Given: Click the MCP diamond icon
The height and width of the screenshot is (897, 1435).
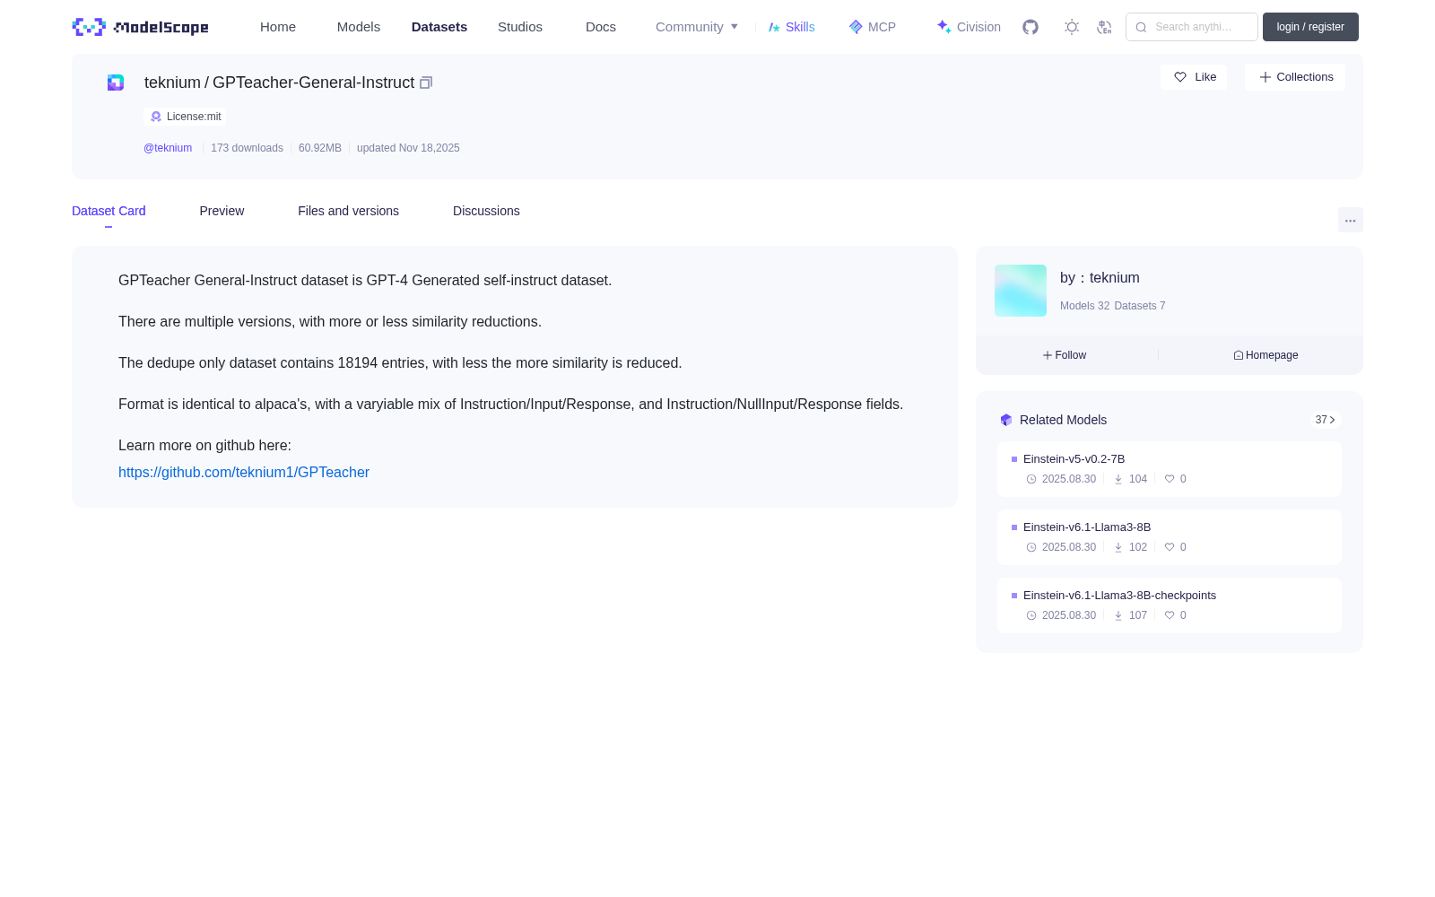Looking at the screenshot, I should [x=856, y=27].
